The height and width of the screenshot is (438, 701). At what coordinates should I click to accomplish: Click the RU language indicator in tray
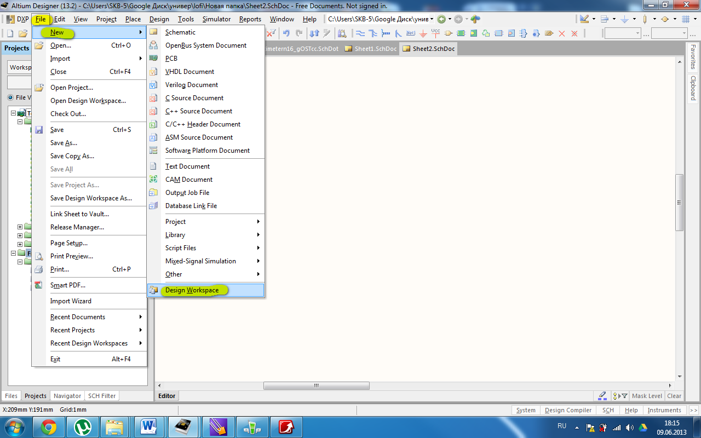(562, 426)
